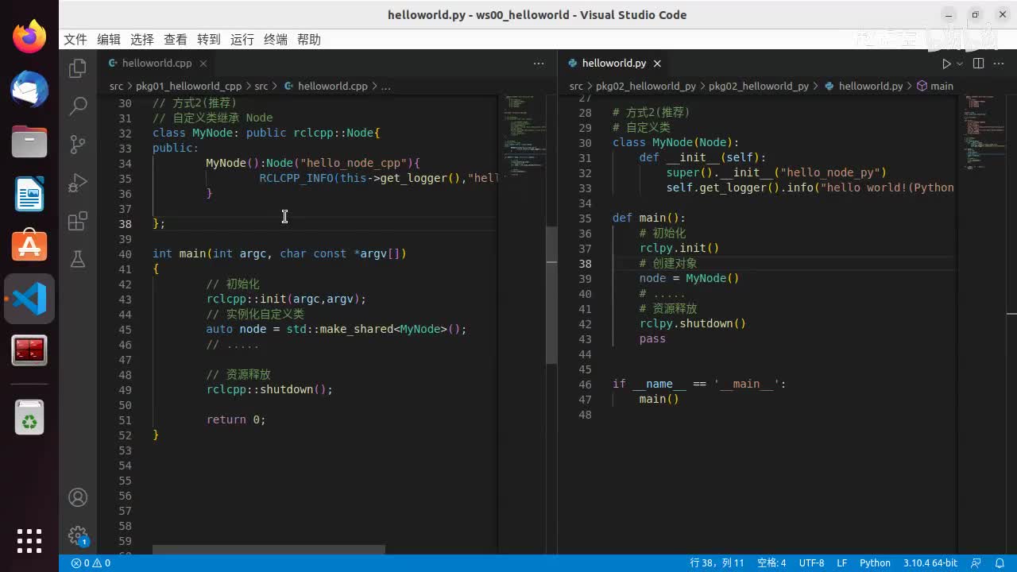
Task: Expand the run options dropdown arrow
Action: pyautogui.click(x=960, y=64)
